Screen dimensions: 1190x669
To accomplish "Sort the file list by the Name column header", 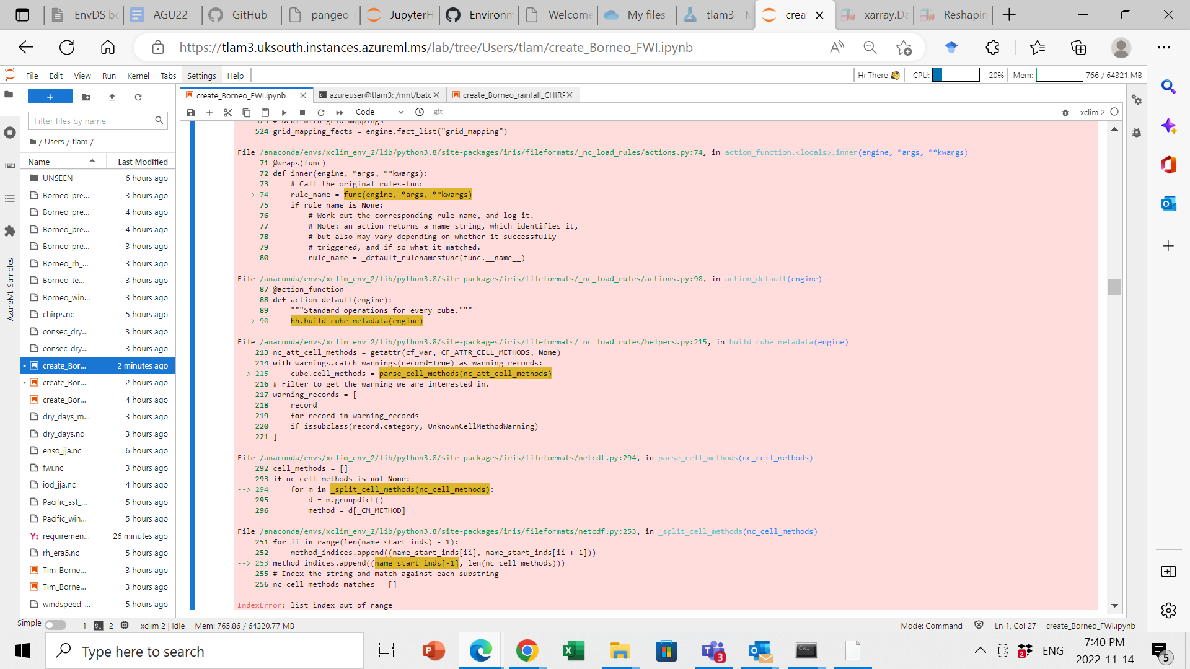I will point(39,162).
